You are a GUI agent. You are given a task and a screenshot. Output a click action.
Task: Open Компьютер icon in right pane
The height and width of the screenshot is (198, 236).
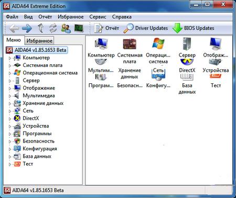(x=101, y=48)
